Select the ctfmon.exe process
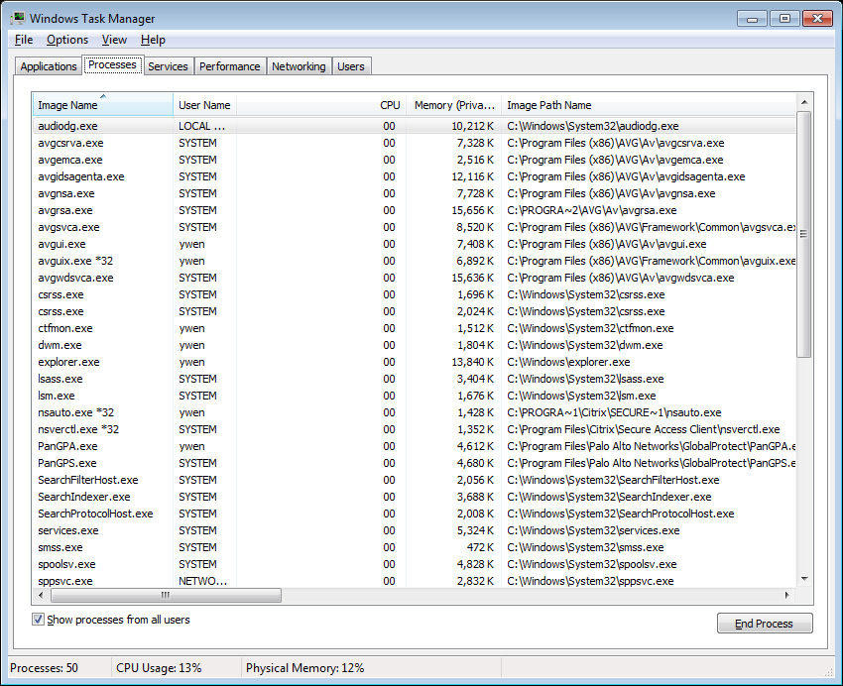The width and height of the screenshot is (843, 686). coord(414,328)
